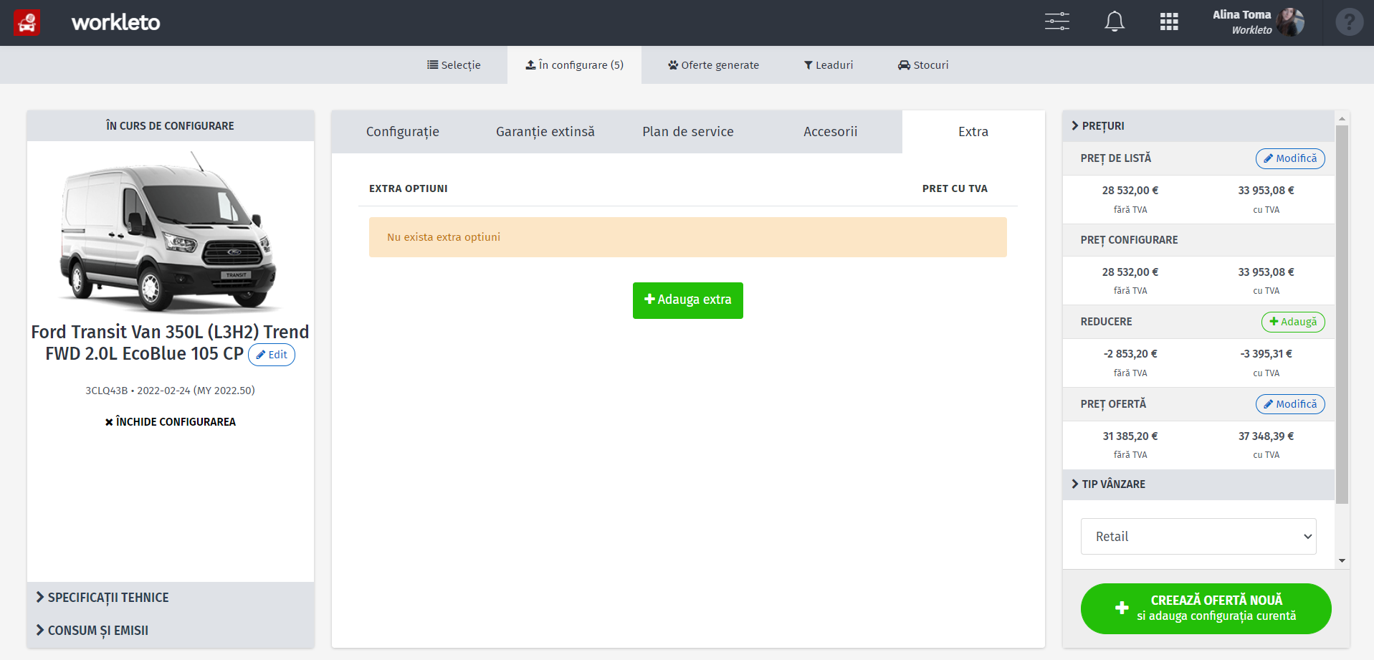The width and height of the screenshot is (1374, 660).
Task: Click the prices panel scrollbar thumb
Action: click(1342, 314)
